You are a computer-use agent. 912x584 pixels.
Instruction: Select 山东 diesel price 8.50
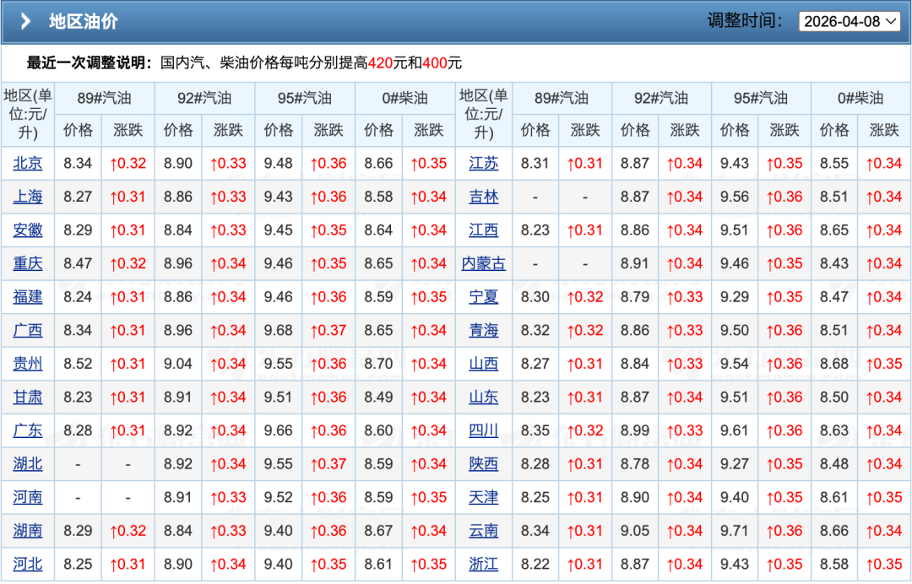[x=834, y=397]
